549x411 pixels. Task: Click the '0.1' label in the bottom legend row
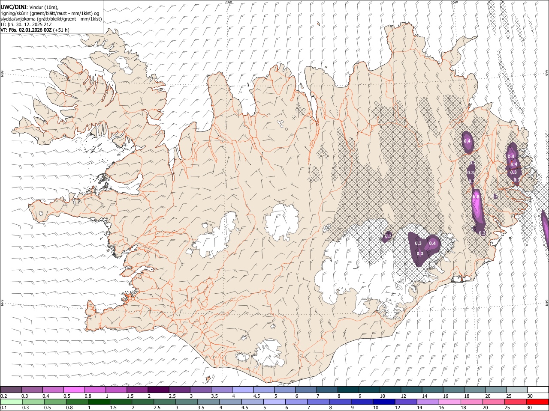[x=4, y=408]
